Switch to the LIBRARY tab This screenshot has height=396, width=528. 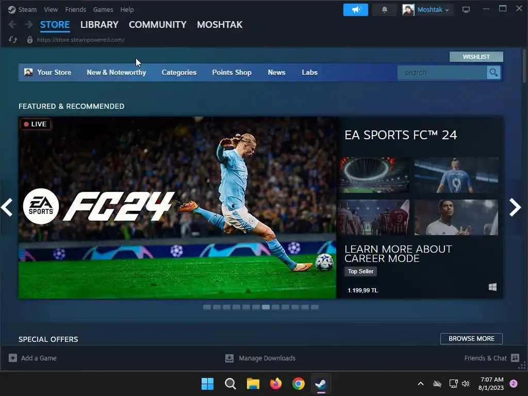tap(100, 25)
